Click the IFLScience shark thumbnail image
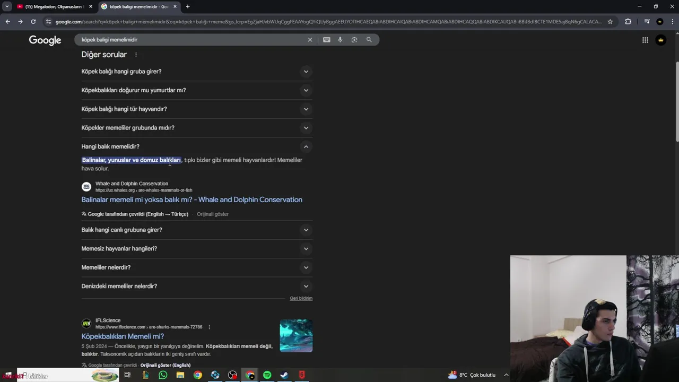This screenshot has width=679, height=382. [x=296, y=335]
